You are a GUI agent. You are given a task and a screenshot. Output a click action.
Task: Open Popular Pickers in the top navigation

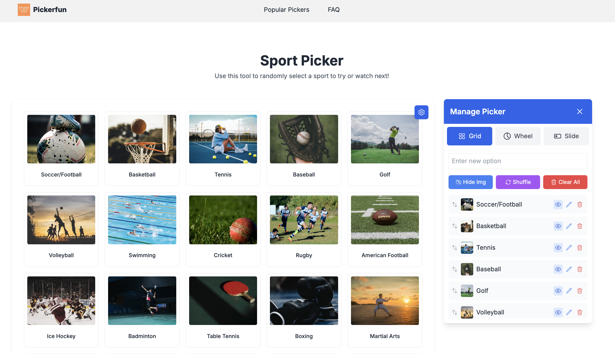coord(286,10)
